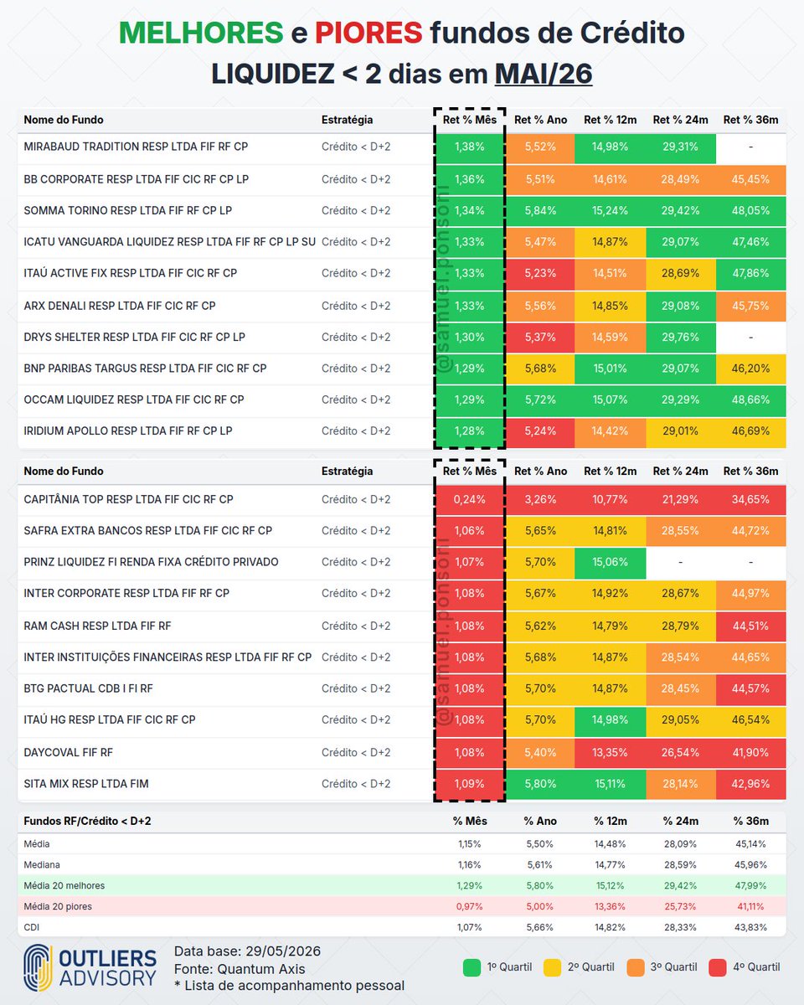Select the INTER CORPORATE RESP LTDA fund name
Screen dimensions: 804x1005
point(126,593)
